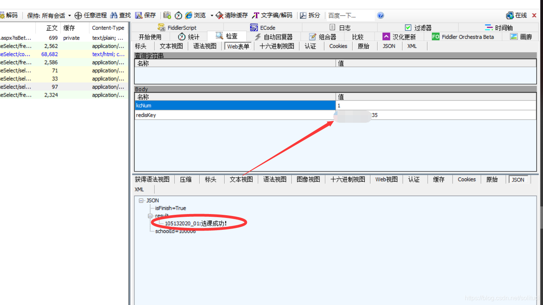Select the request Web表单 tab
The height and width of the screenshot is (305, 543).
tap(238, 46)
